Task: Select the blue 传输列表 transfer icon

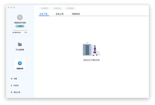Action: (20, 63)
